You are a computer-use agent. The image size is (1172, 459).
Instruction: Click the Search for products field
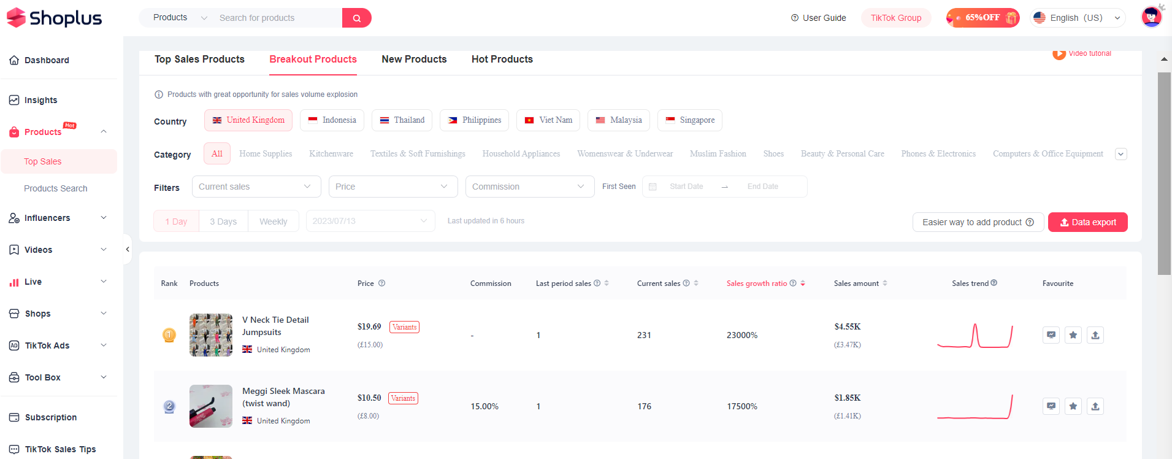(278, 18)
